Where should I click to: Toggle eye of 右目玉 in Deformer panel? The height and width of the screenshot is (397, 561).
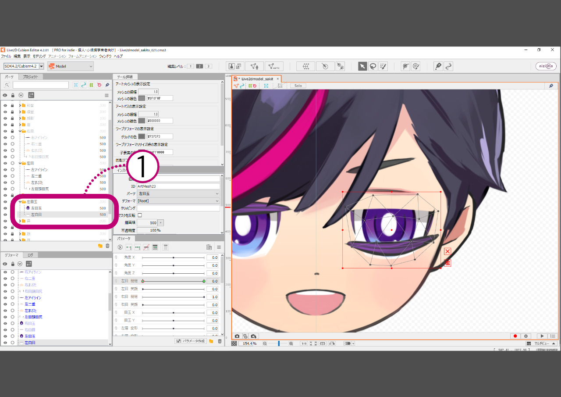5,323
